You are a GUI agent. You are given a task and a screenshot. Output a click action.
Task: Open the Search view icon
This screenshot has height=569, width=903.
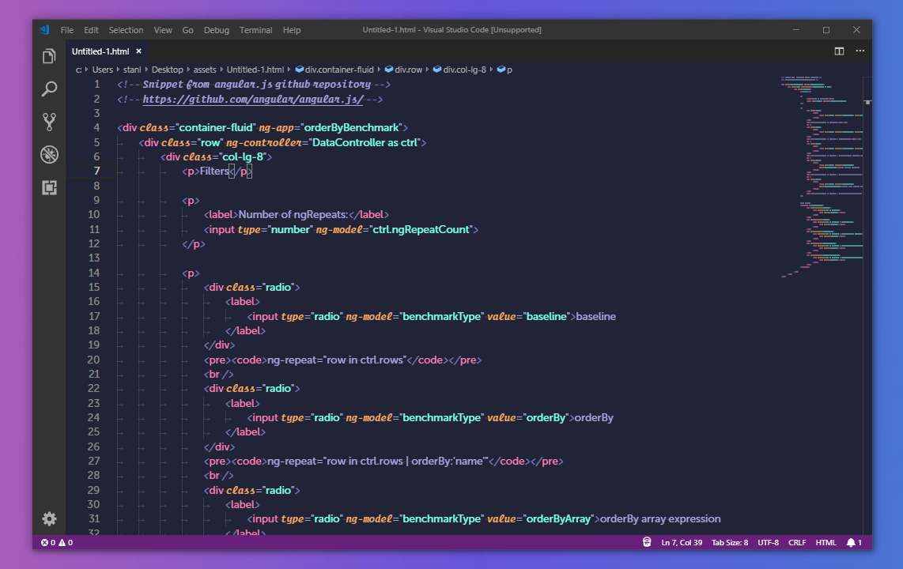click(50, 89)
